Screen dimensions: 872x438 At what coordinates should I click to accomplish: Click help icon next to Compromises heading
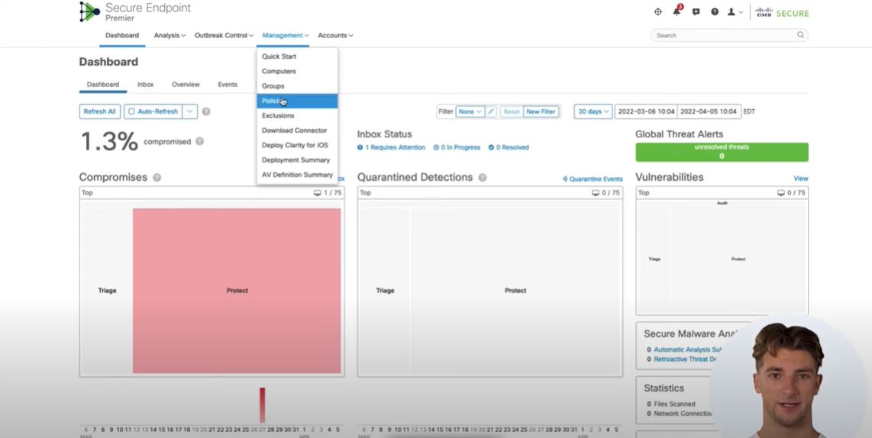(157, 177)
